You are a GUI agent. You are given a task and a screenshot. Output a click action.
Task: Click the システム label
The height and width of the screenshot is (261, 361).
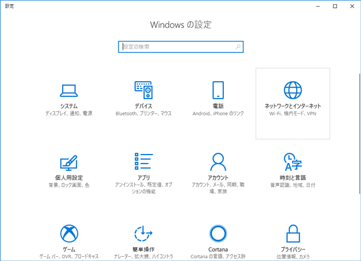pyautogui.click(x=69, y=106)
